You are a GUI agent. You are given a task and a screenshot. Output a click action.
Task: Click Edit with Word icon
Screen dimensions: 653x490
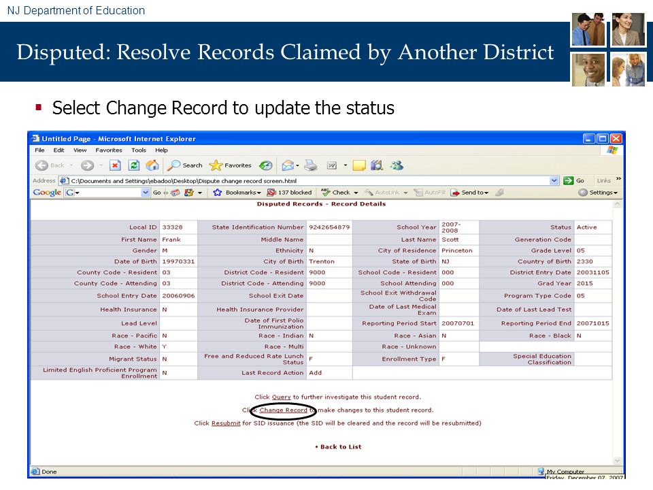pyautogui.click(x=332, y=165)
